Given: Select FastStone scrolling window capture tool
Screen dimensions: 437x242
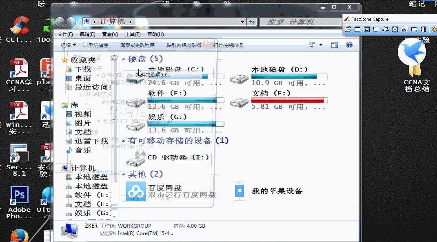Looking at the screenshot, I should tap(404, 29).
